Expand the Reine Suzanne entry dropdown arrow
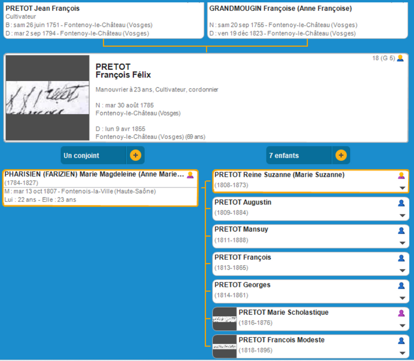The image size is (414, 361). coord(402,188)
